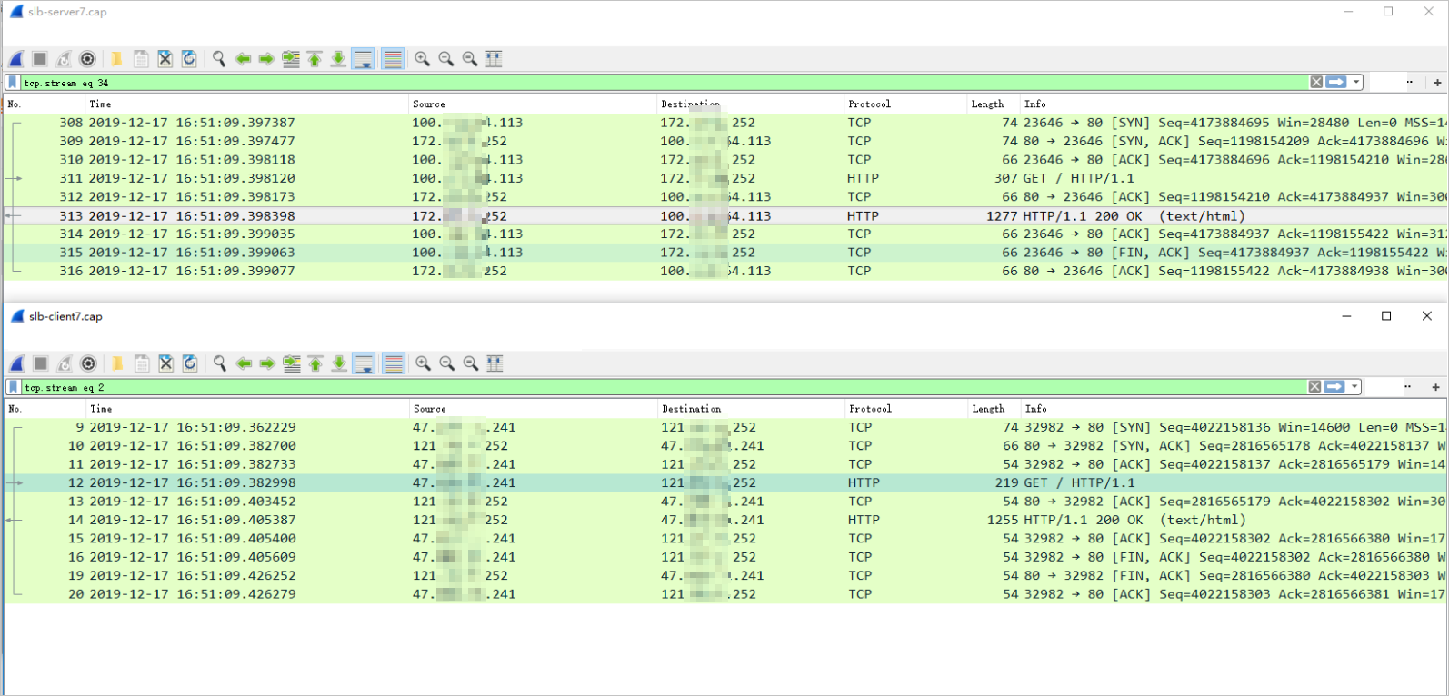This screenshot has height=696, width=1449.
Task: Start capturing packets in slb-server7.cap window
Action: [x=16, y=59]
